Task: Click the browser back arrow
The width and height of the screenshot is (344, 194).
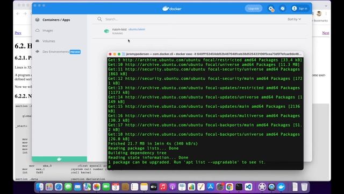Action: 18,13
